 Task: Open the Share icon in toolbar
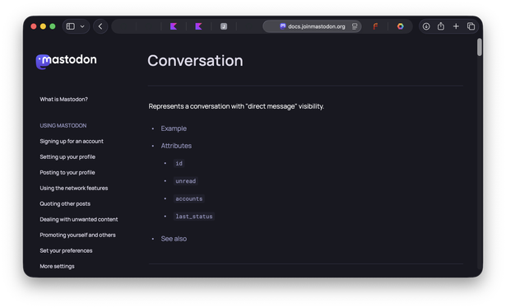(441, 26)
